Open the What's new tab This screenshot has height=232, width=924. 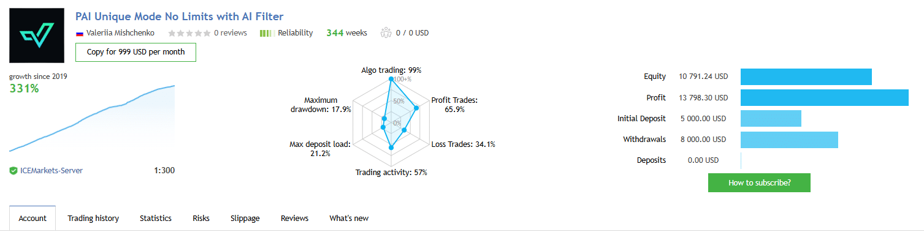point(349,218)
